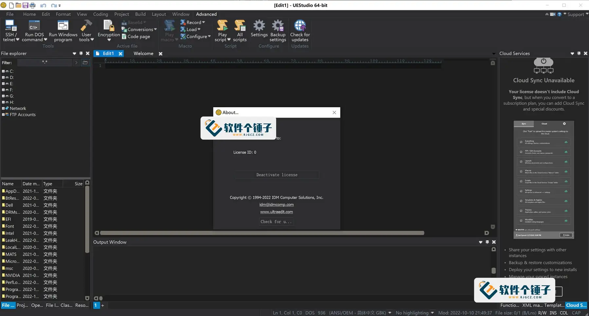Expand the Network tree node

3,108
